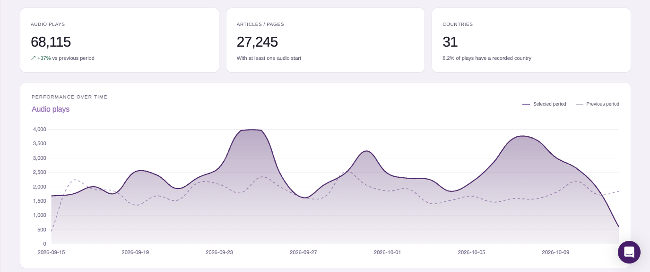The height and width of the screenshot is (272, 650).
Task: Click the 2026-10-01 axis label
Action: point(387,252)
